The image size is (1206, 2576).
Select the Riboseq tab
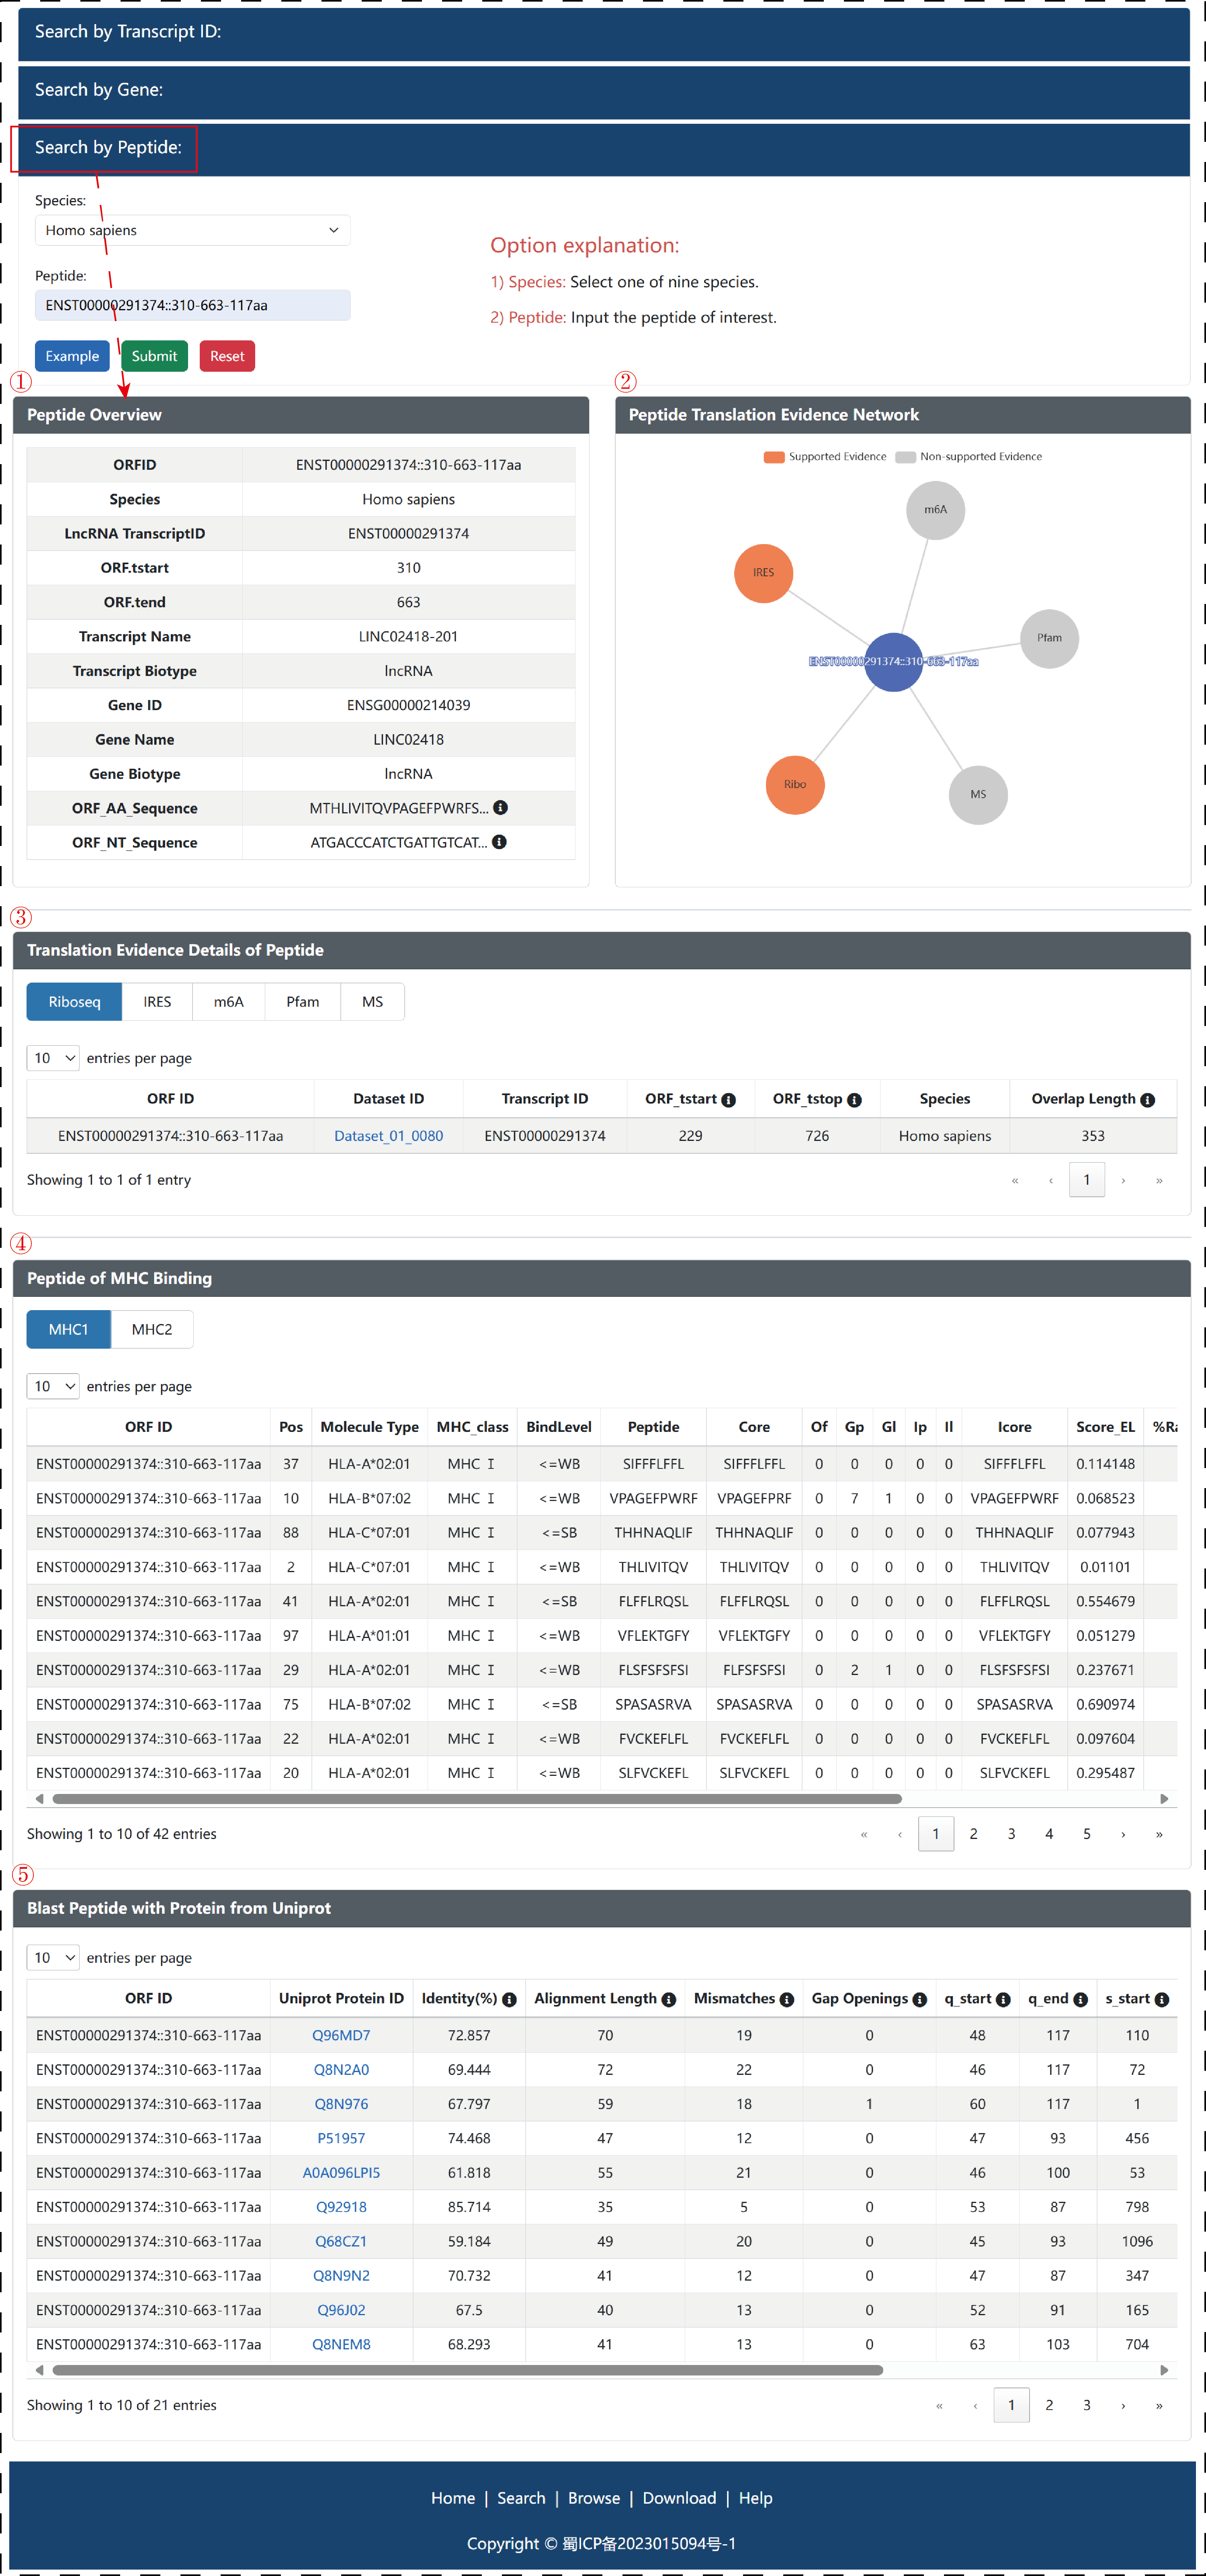click(x=74, y=1002)
